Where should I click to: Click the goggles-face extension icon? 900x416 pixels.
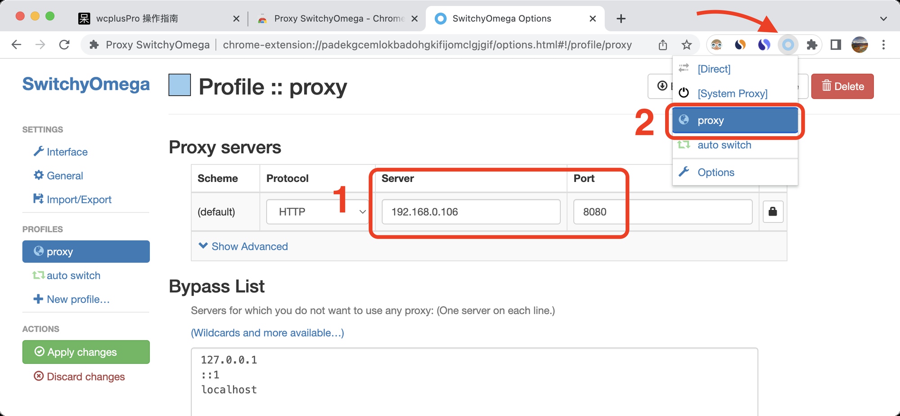[x=716, y=44]
